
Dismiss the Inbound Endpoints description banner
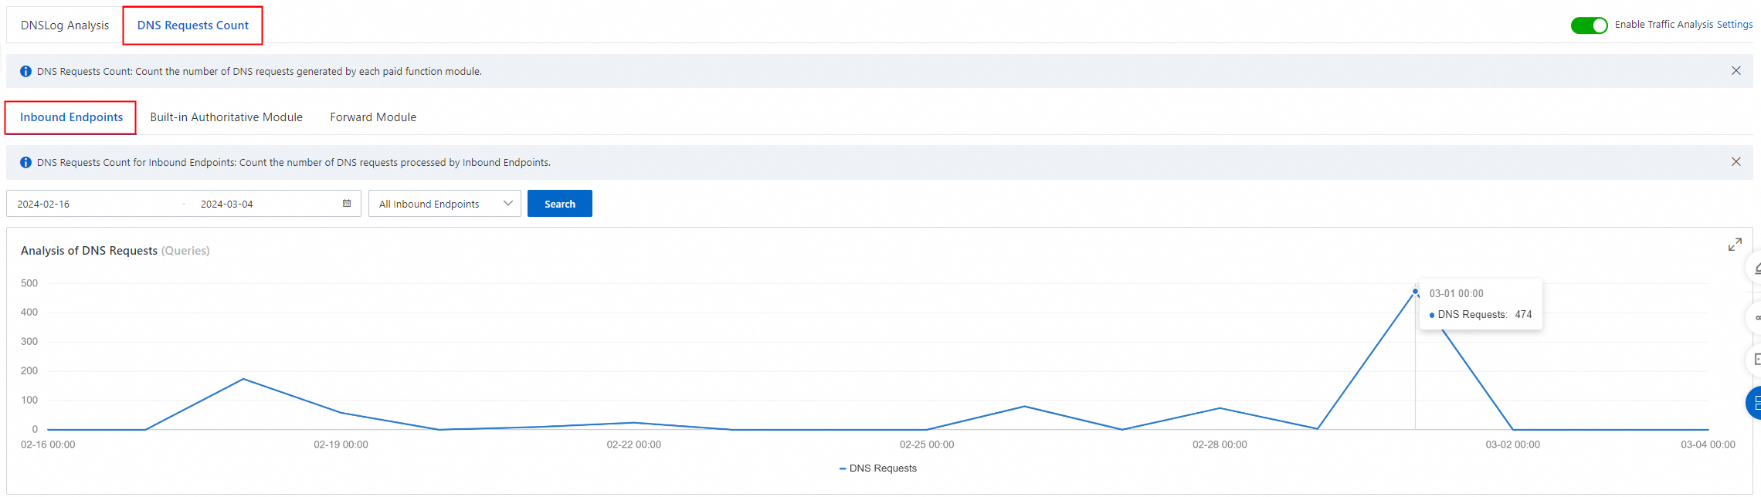pyautogui.click(x=1736, y=162)
